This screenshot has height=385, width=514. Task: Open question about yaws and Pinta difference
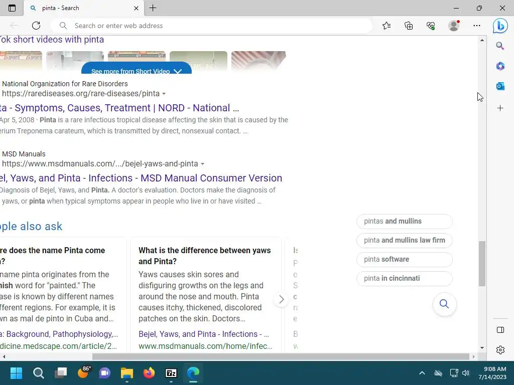(x=205, y=256)
